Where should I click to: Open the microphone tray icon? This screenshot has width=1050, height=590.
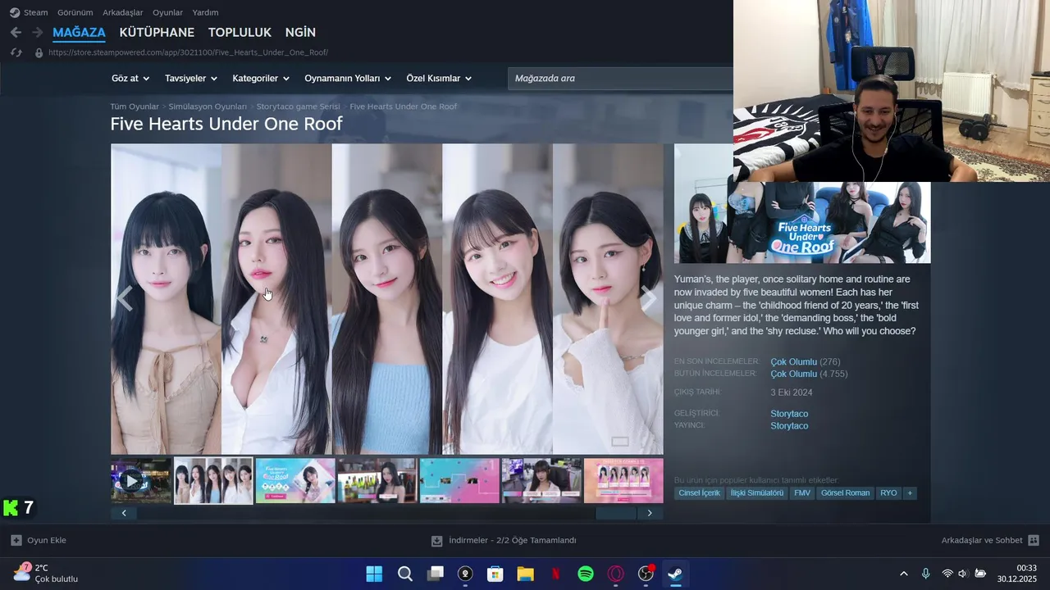(x=925, y=574)
